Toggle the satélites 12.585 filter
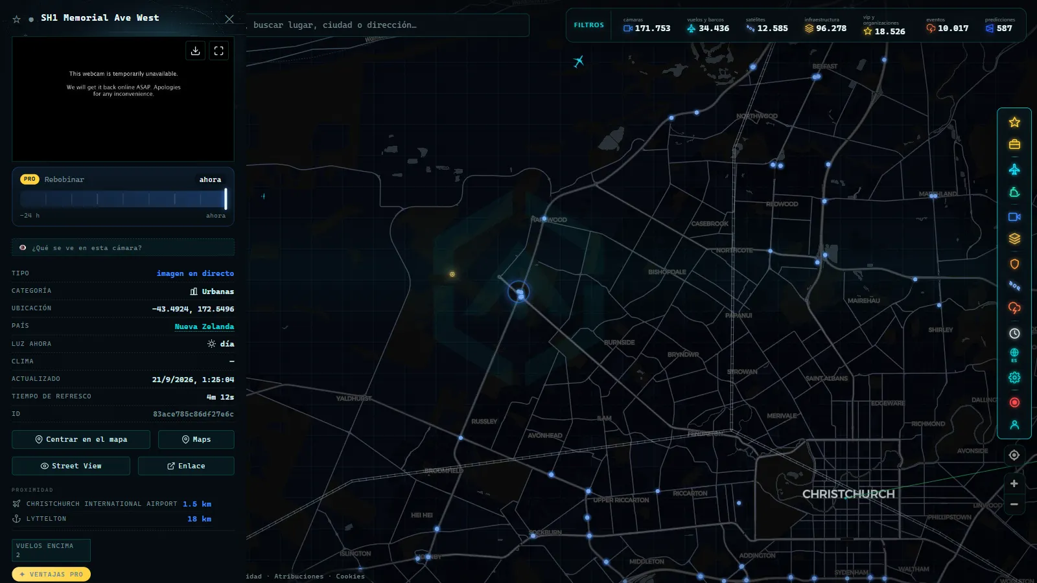 coord(767,25)
